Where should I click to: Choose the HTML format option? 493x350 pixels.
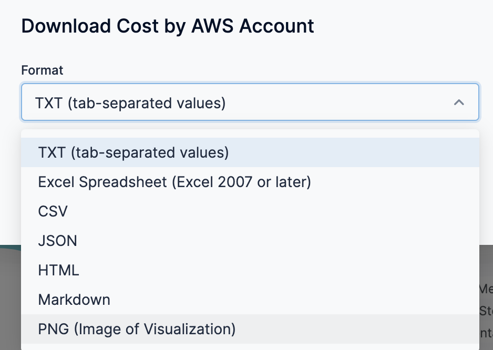59,270
